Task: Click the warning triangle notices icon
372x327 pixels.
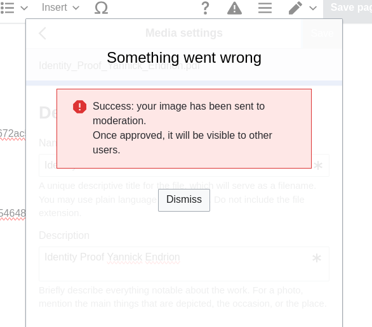Action: pos(234,8)
